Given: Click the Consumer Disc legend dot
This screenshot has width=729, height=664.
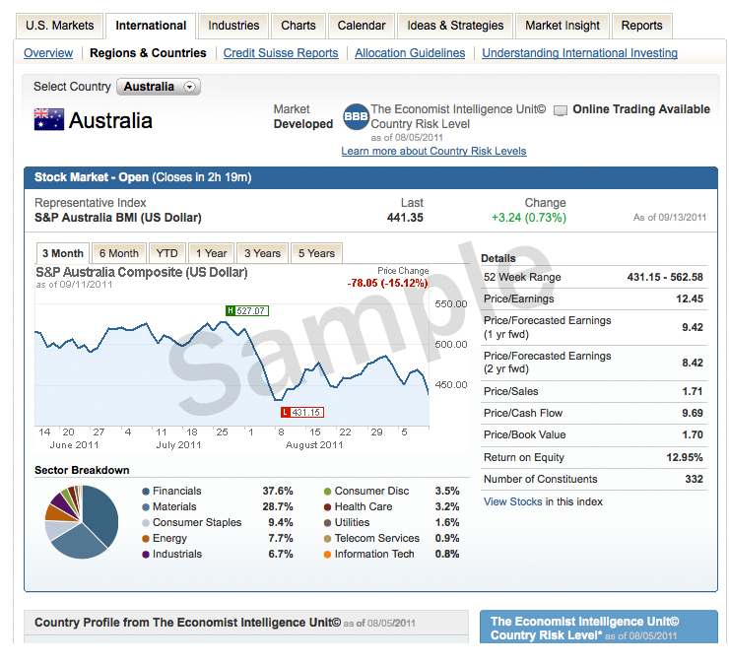Looking at the screenshot, I should point(327,492).
